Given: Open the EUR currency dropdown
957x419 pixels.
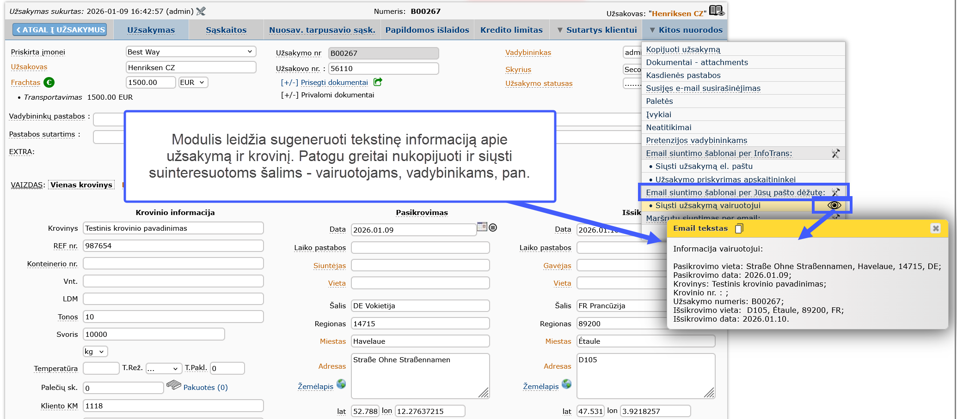Looking at the screenshot, I should 193,83.
